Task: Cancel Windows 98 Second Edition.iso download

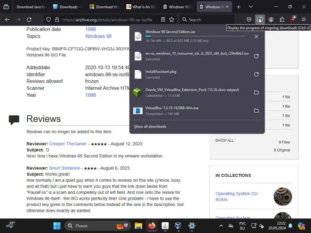Action: point(256,36)
